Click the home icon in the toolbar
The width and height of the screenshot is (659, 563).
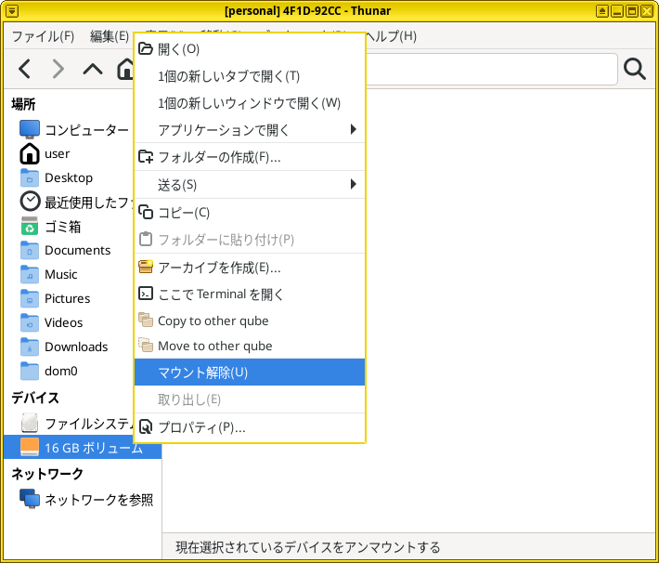(124, 69)
